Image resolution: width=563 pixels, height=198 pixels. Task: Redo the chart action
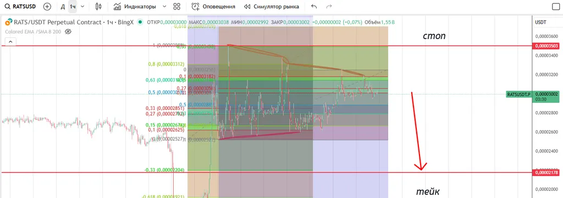(329, 7)
